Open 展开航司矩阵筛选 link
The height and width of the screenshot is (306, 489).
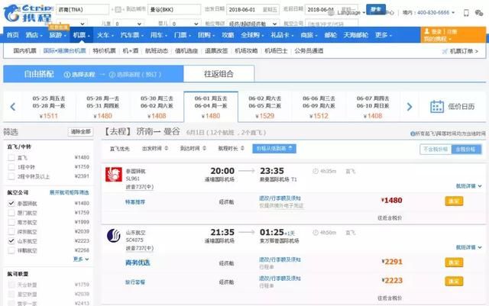69,192
